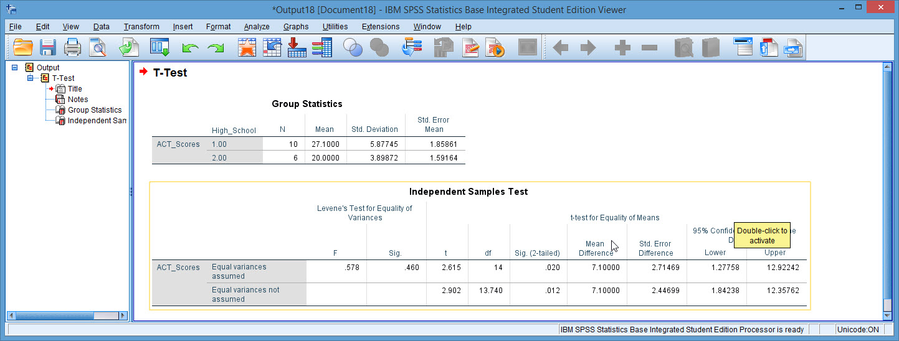Image resolution: width=899 pixels, height=341 pixels.
Task: Click the Insert Title icon
Action: (769, 47)
